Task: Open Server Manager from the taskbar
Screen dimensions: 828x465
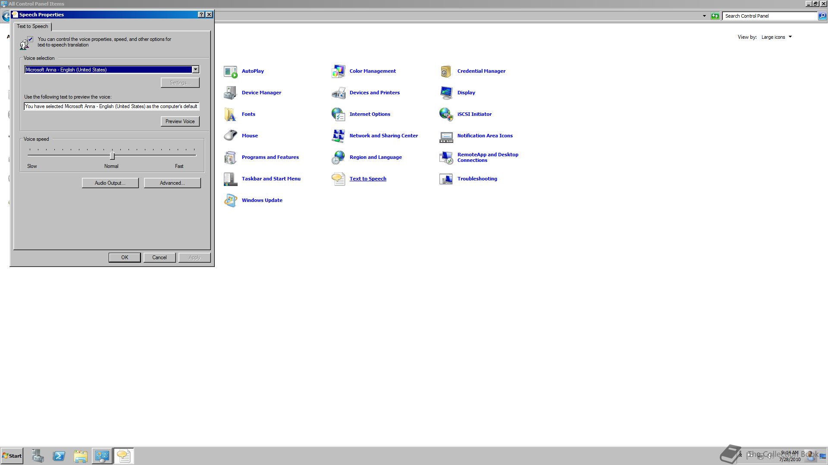Action: tap(38, 456)
